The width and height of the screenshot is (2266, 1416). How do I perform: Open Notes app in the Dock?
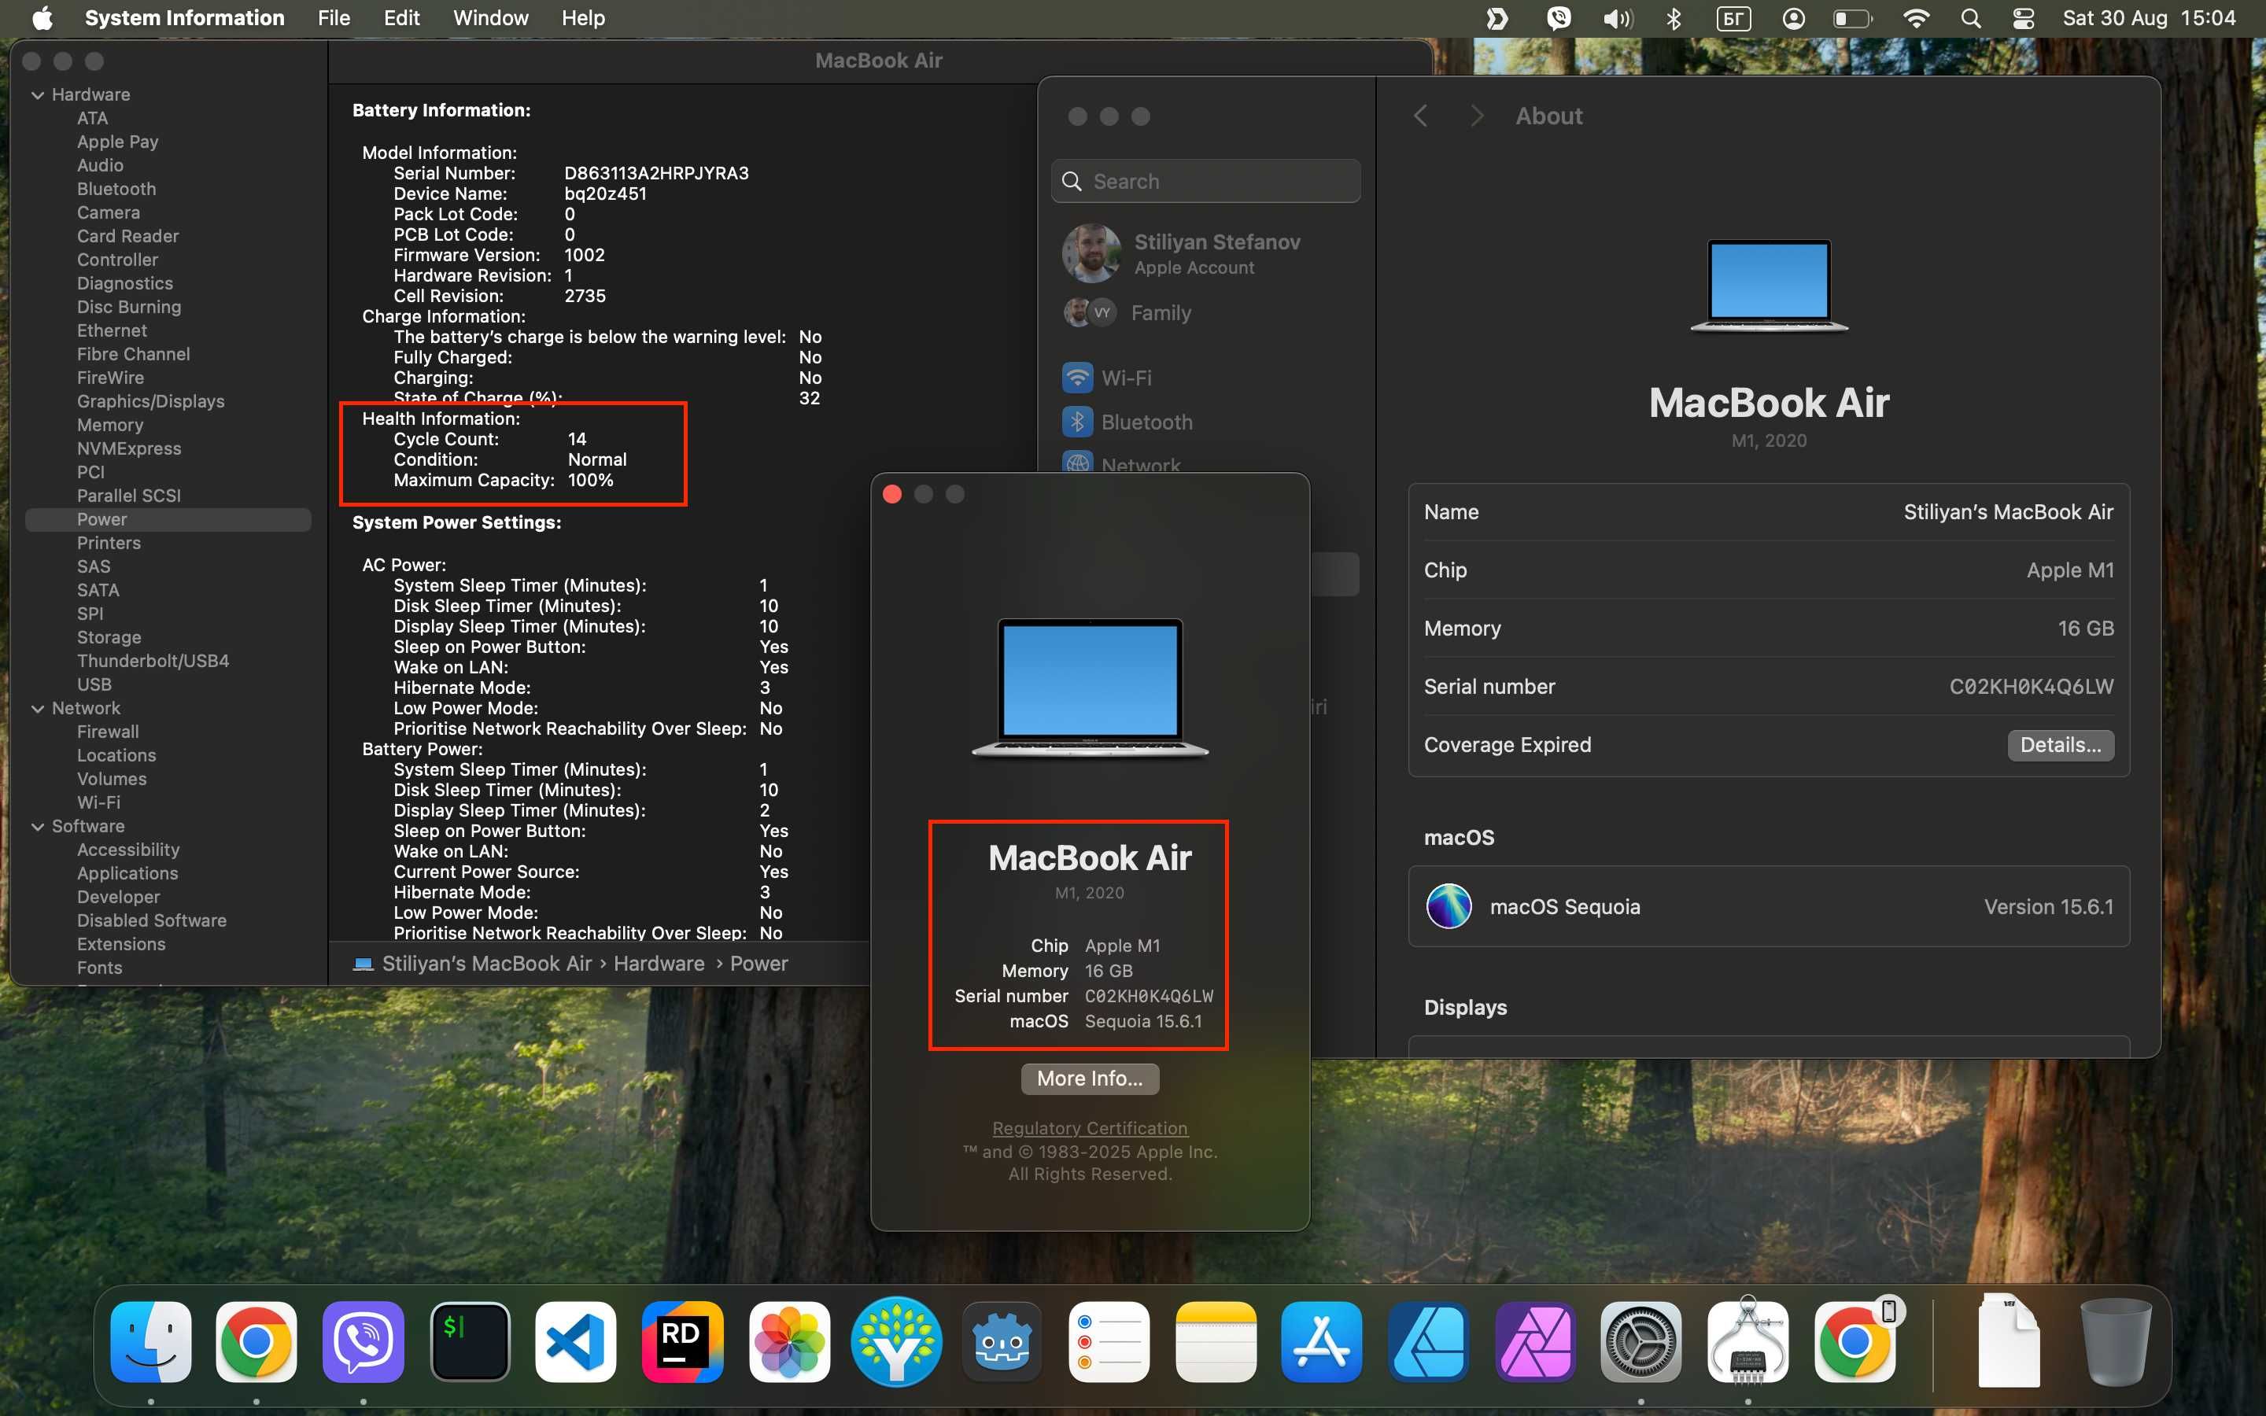[1216, 1341]
